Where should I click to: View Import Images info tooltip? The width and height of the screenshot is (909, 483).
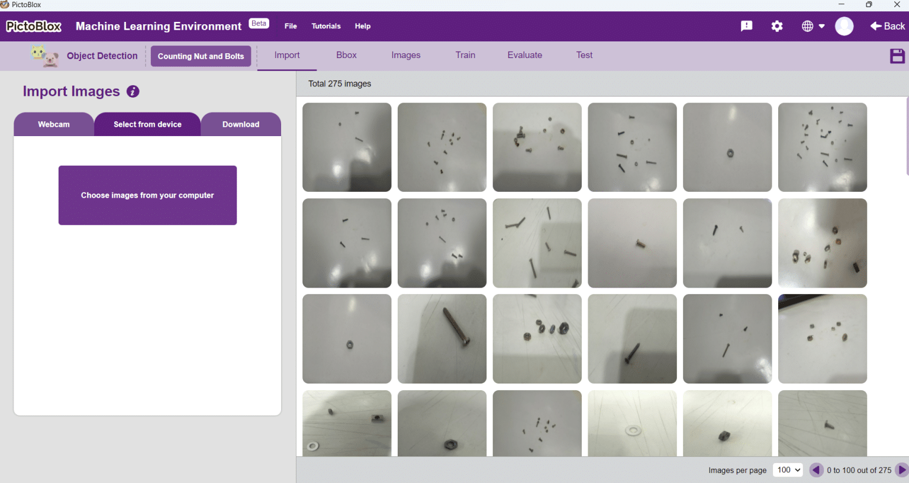pos(133,91)
